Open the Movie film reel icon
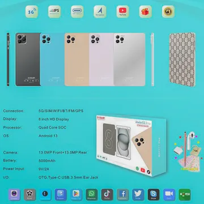 tap(29, 194)
